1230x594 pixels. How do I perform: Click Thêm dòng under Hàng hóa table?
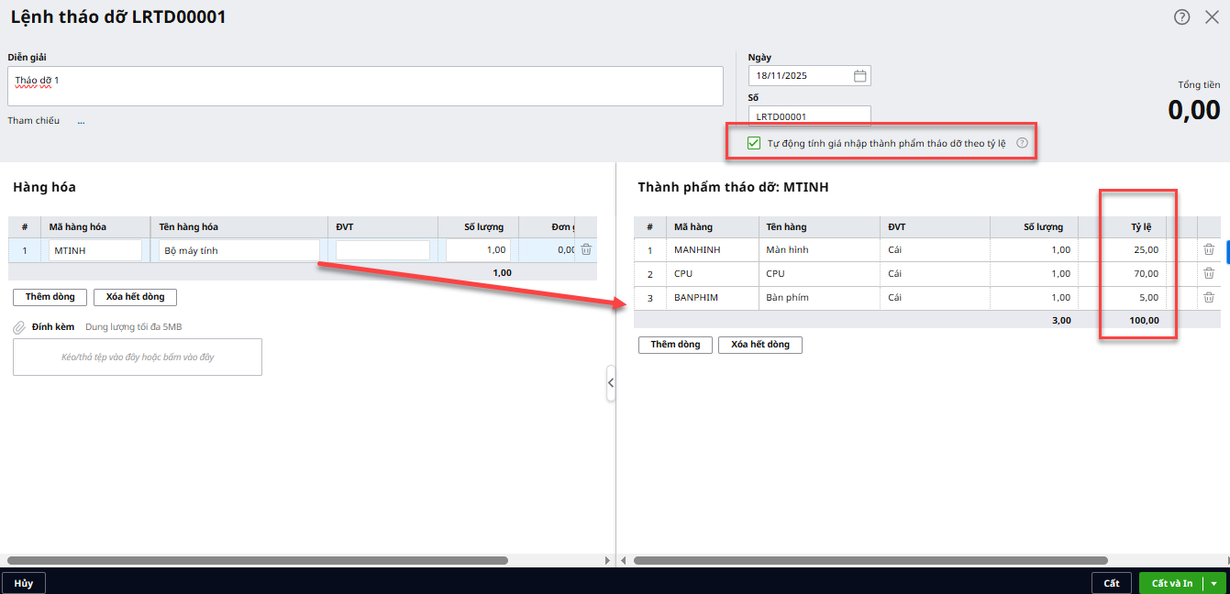[x=50, y=297]
